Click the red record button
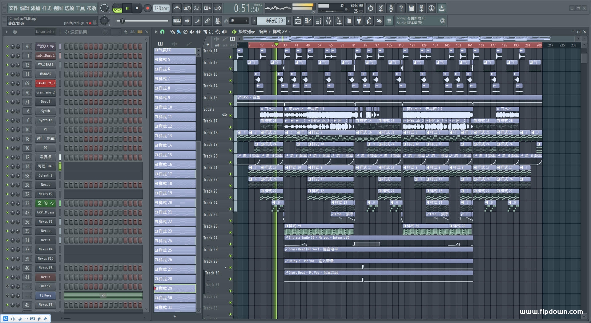591x323 pixels. 147,8
